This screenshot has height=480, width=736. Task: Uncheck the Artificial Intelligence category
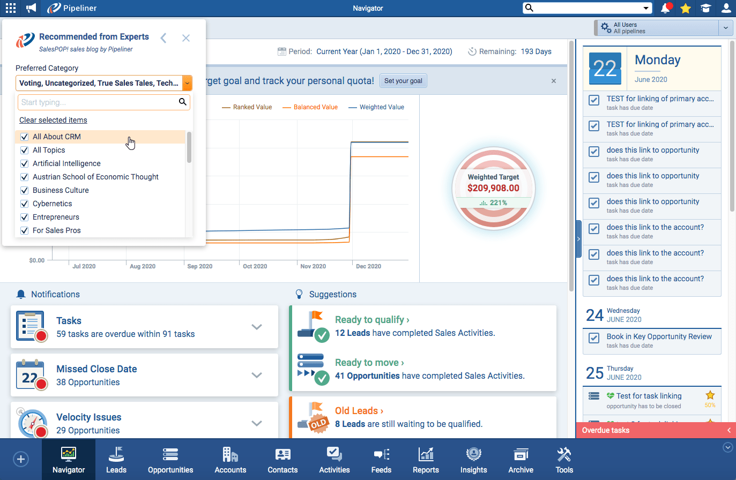click(x=24, y=163)
